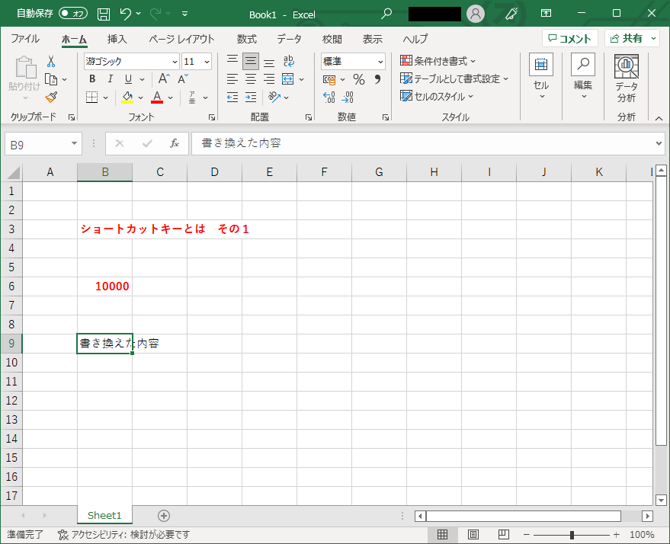This screenshot has height=544, width=670.
Task: Click コメント button
Action: tap(569, 38)
